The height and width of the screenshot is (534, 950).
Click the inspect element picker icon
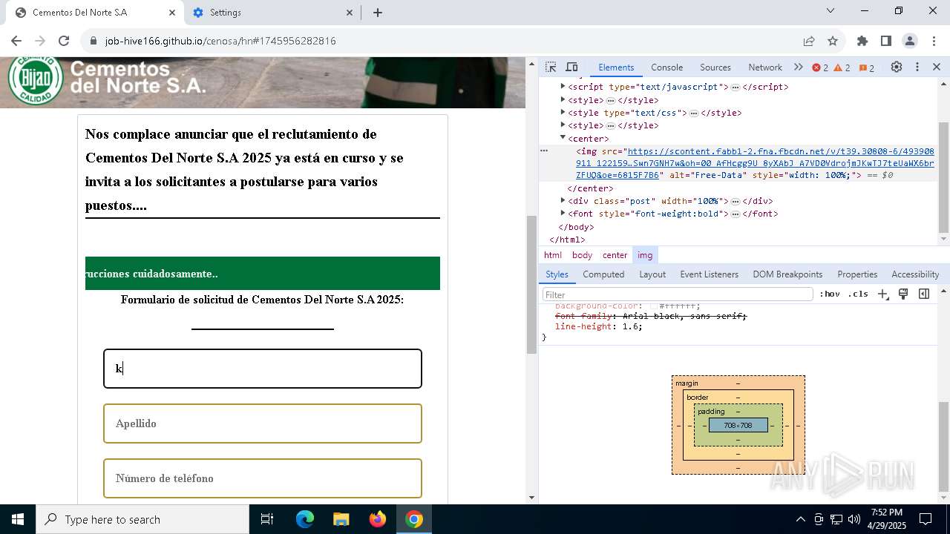point(551,67)
